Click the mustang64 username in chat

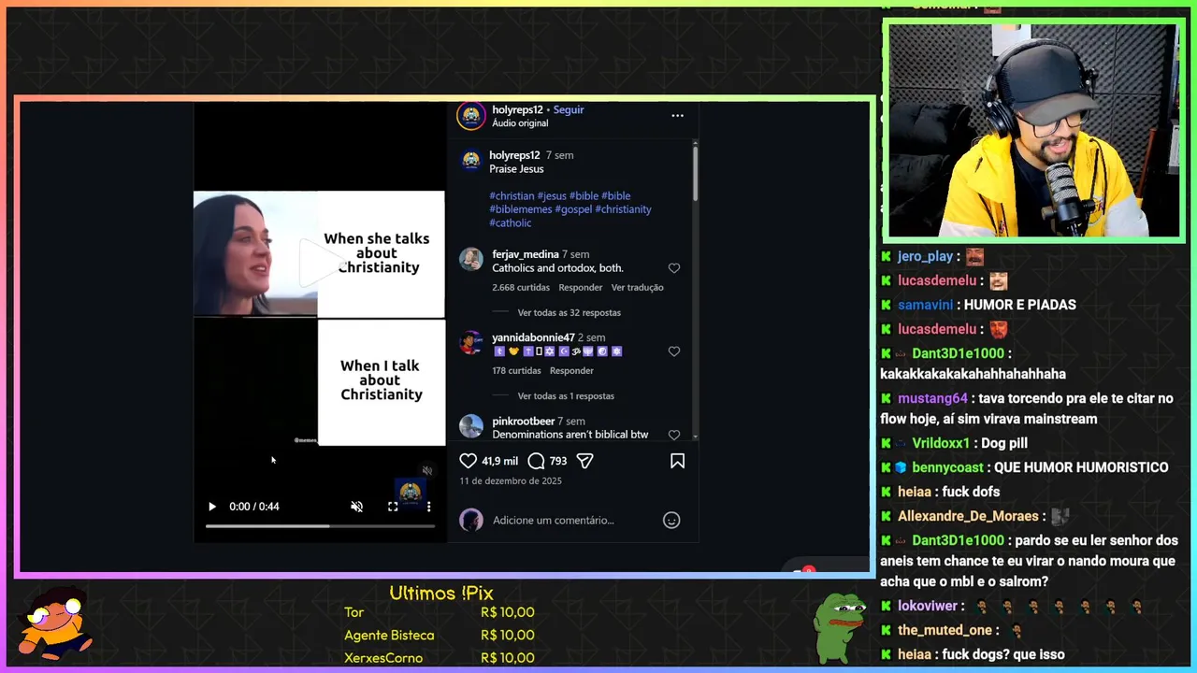tap(932, 398)
